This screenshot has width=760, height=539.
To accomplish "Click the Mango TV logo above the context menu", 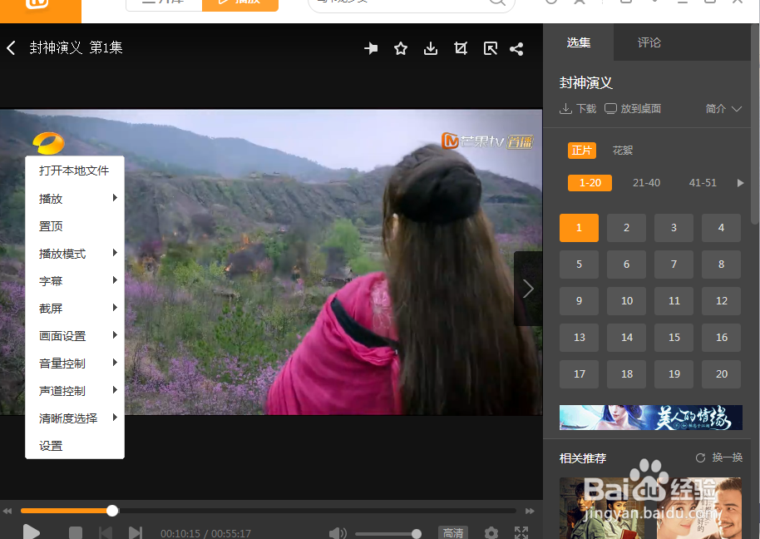I will (48, 142).
